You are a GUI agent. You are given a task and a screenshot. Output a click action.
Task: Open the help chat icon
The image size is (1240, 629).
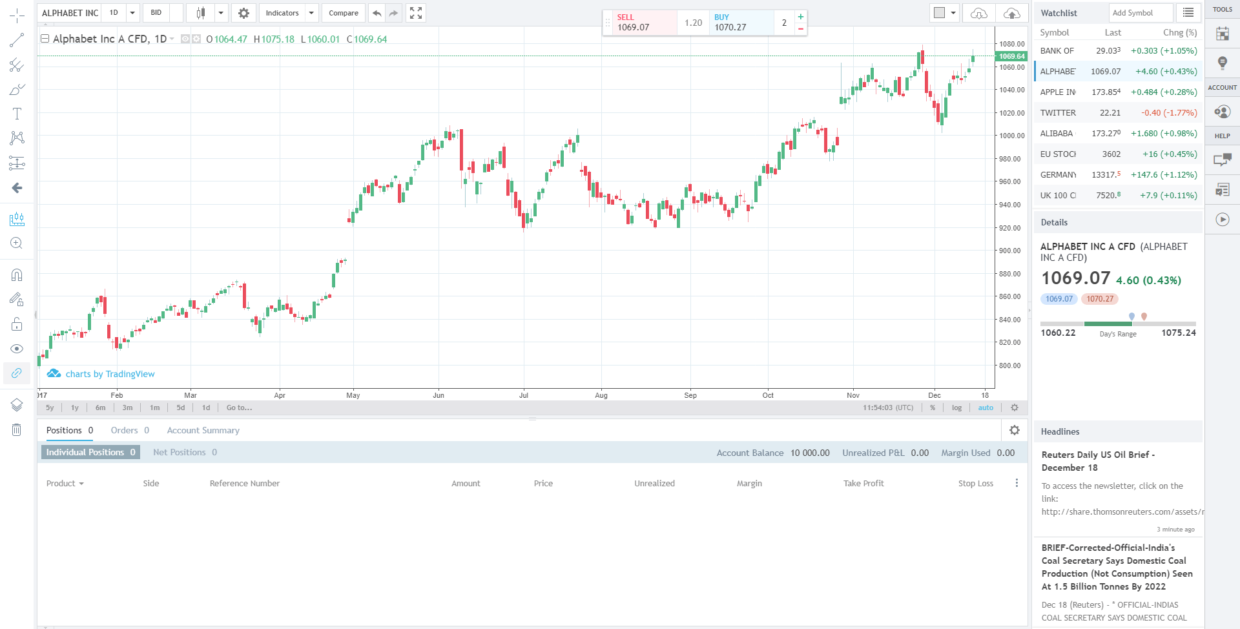click(1223, 160)
